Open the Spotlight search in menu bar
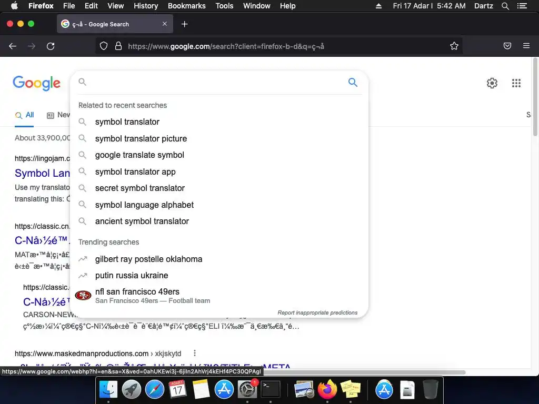This screenshot has width=539, height=404. pos(505,6)
